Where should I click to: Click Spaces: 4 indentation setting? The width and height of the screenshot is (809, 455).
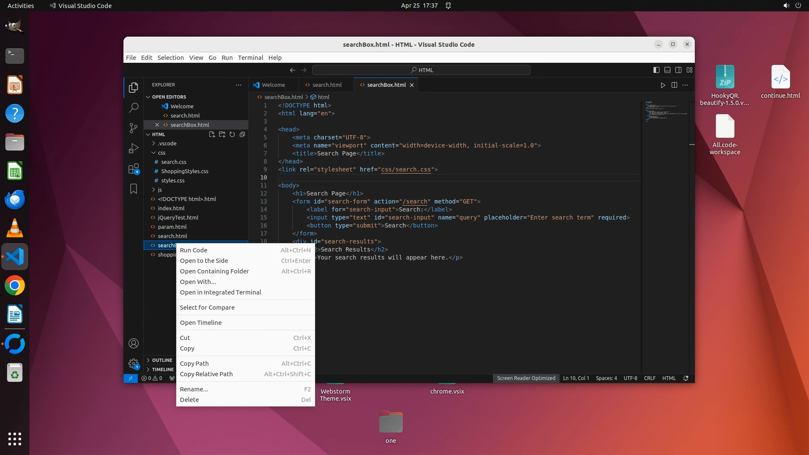[606, 378]
